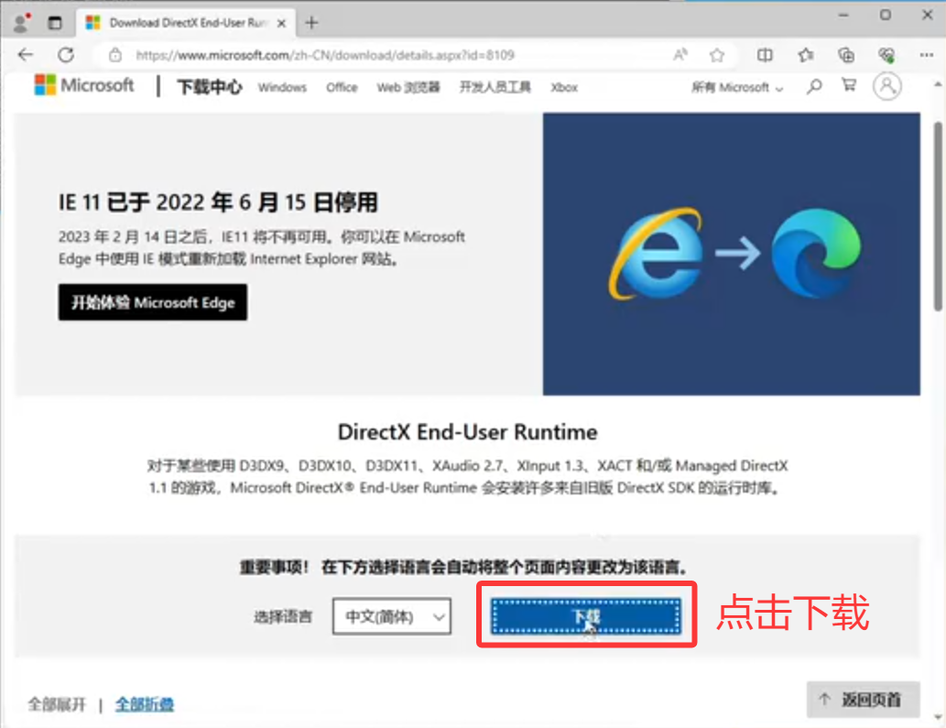Open Browser essentials icon
This screenshot has height=728, width=946.
pyautogui.click(x=886, y=55)
